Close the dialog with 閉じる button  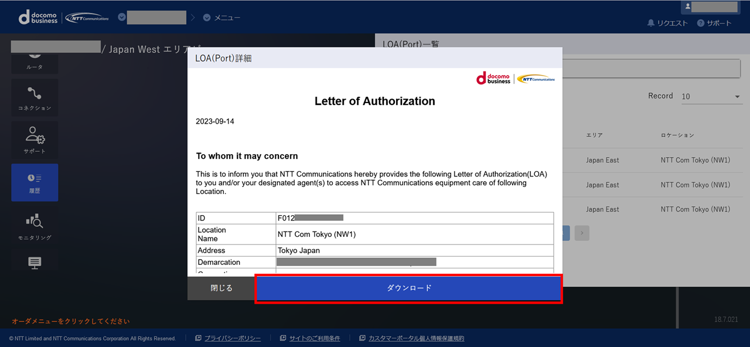(221, 288)
